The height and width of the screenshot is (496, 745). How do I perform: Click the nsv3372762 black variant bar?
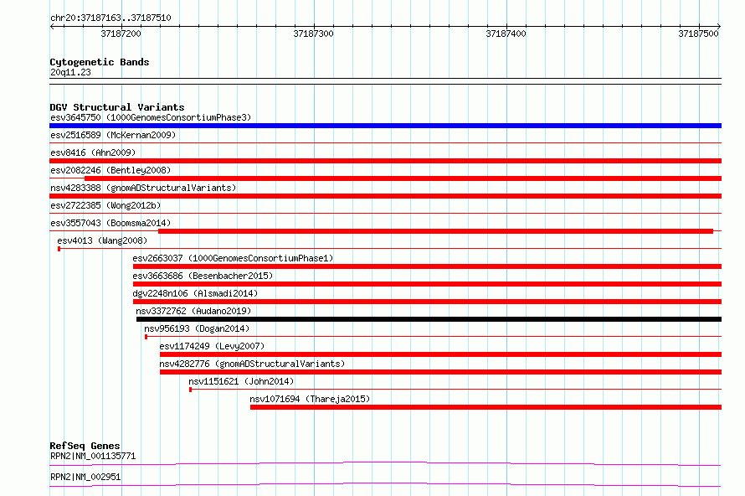tap(429, 319)
